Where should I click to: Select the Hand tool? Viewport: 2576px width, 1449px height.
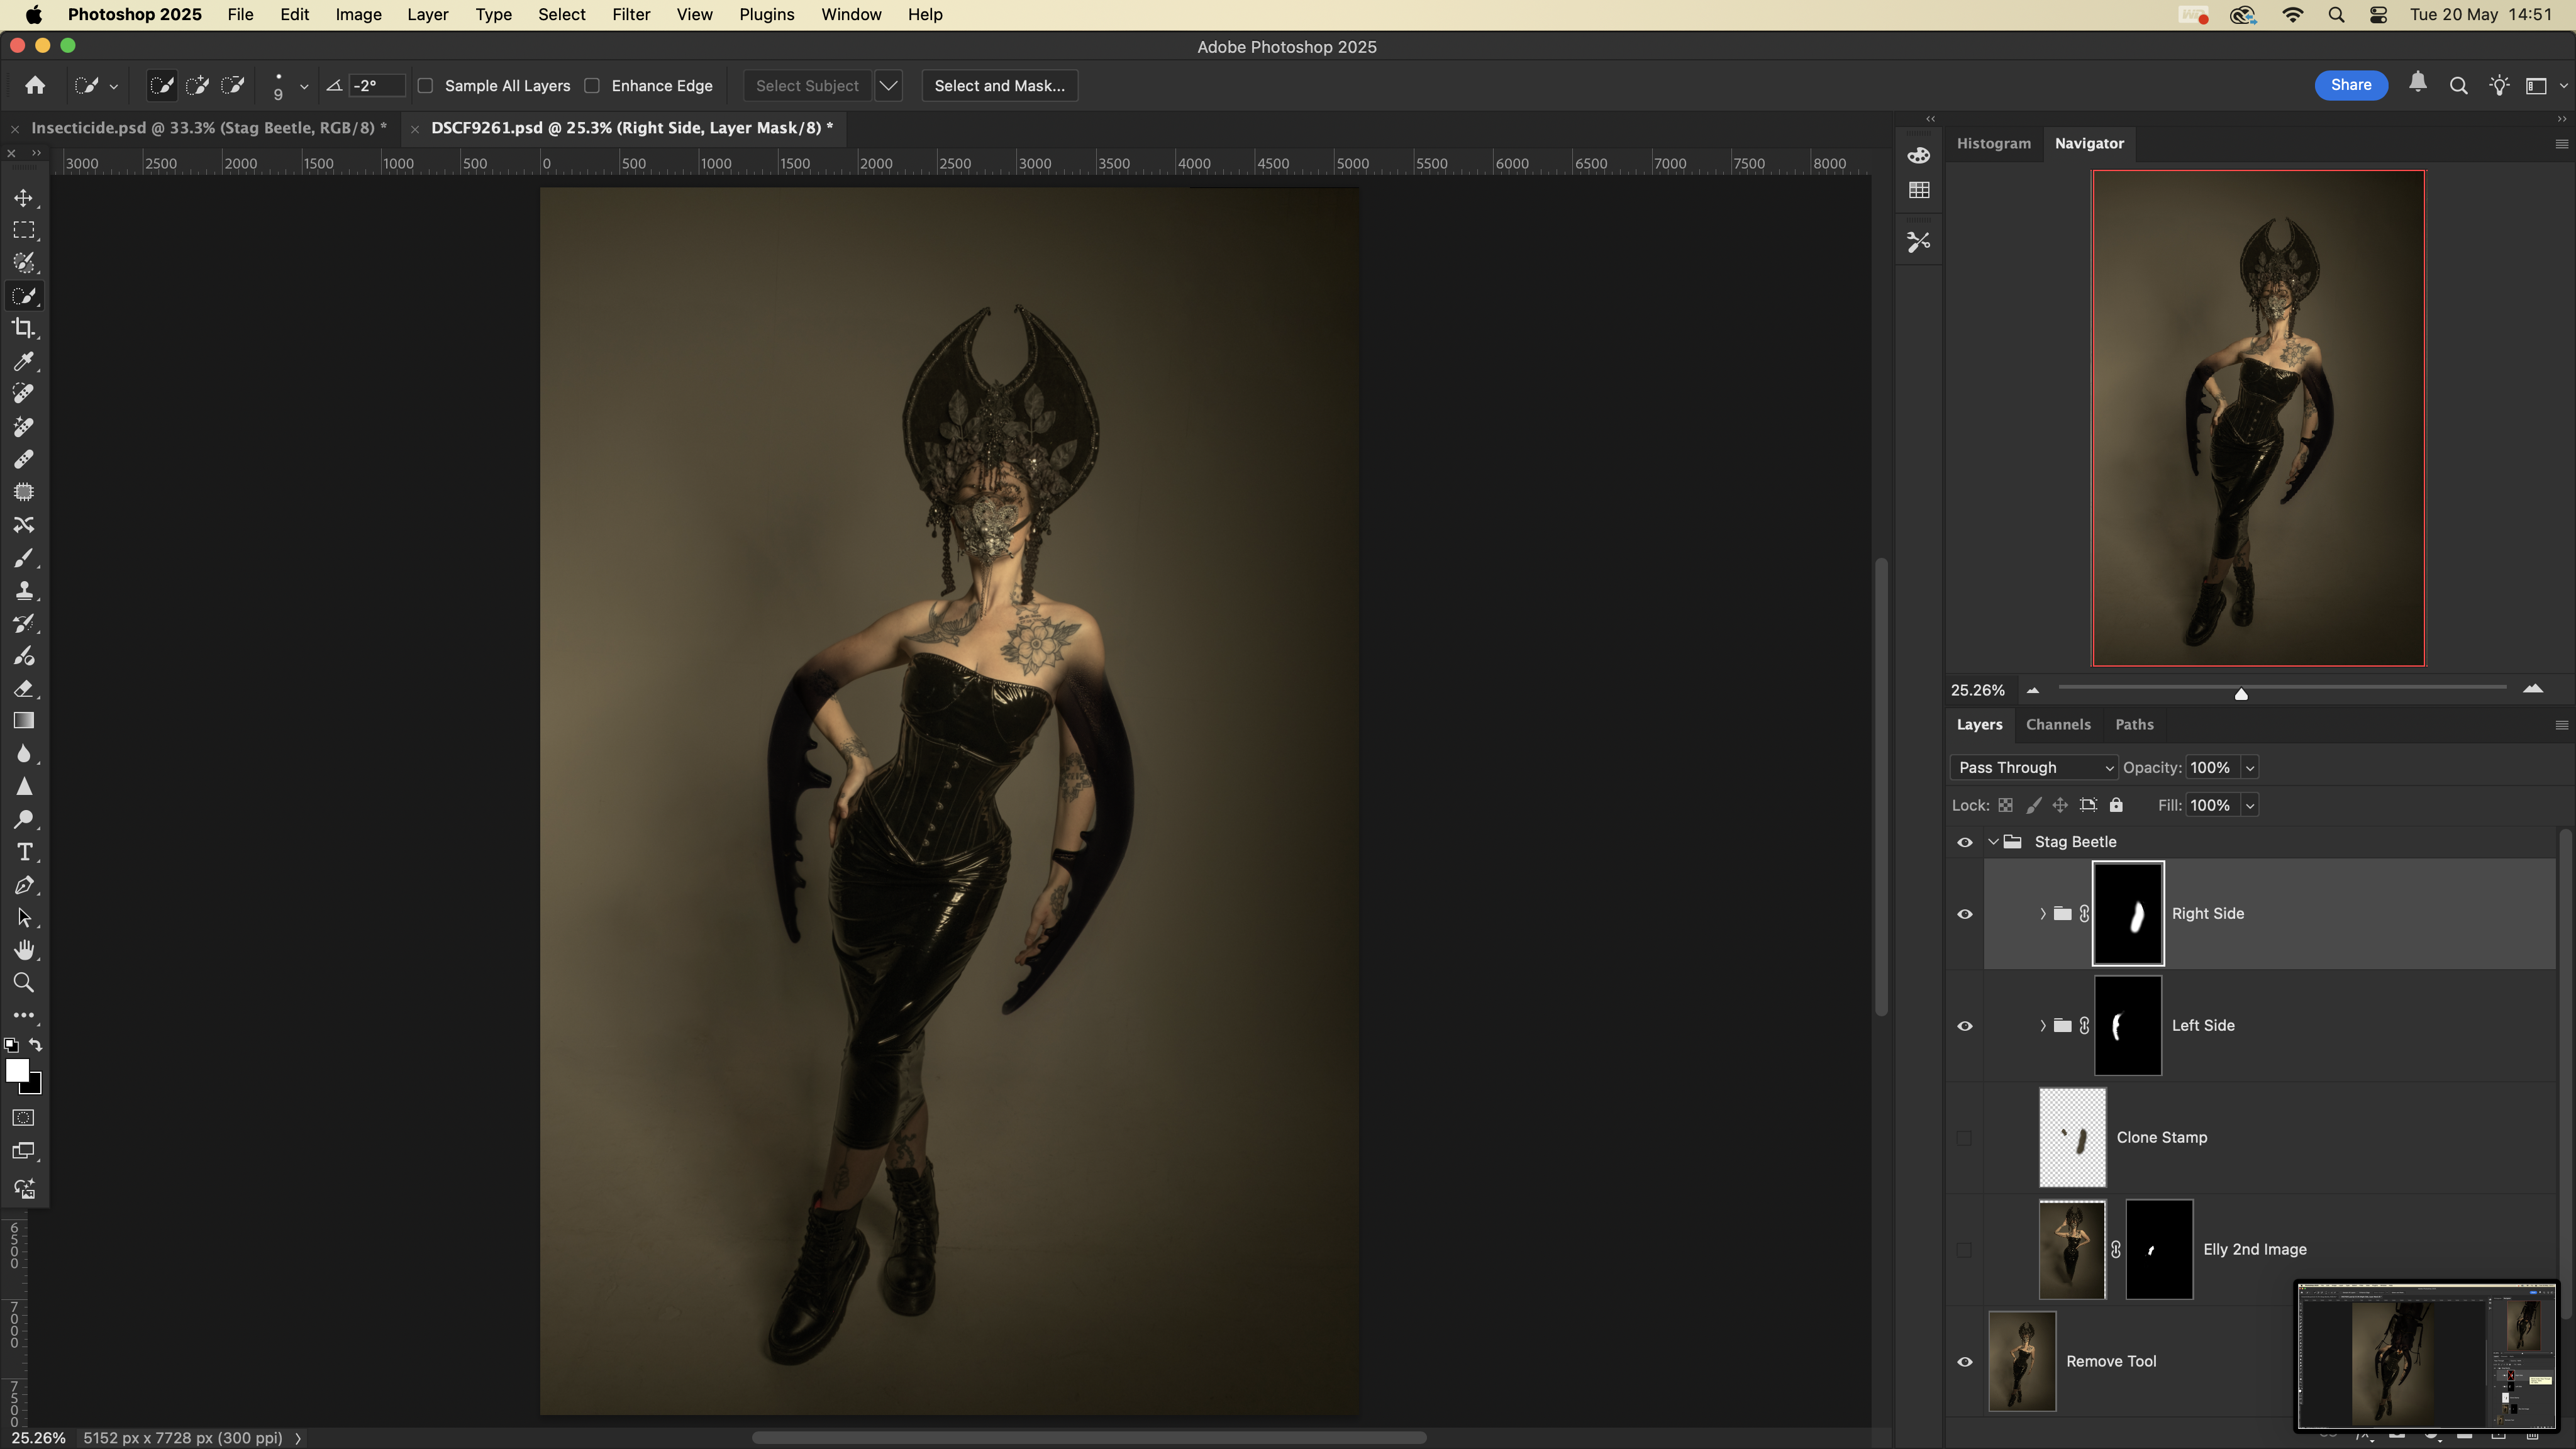(24, 950)
